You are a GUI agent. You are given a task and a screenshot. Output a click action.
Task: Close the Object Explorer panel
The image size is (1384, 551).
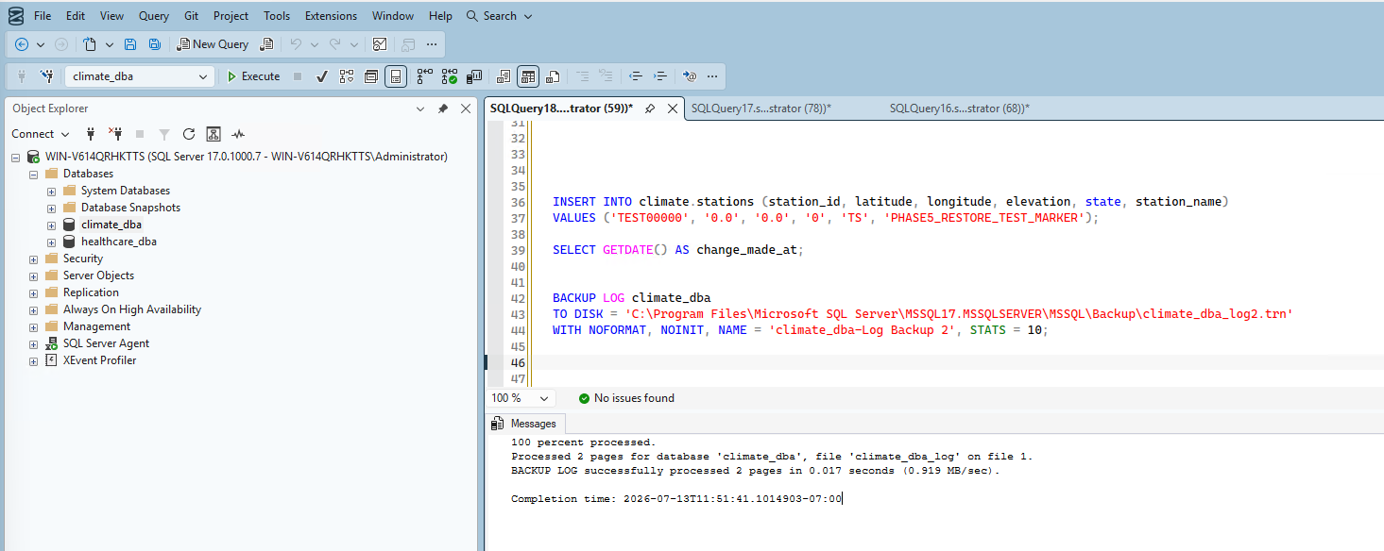tap(466, 109)
